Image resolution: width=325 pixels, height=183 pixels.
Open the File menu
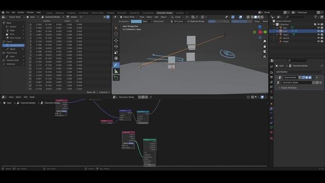(8, 12)
